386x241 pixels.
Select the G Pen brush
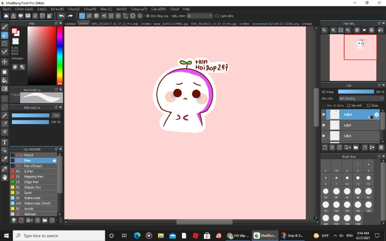pyautogui.click(x=34, y=171)
